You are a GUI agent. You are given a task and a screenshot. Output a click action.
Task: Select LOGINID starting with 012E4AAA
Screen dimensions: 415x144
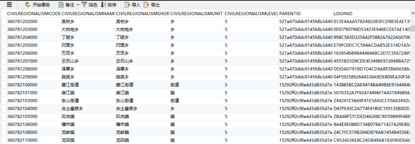372,21
